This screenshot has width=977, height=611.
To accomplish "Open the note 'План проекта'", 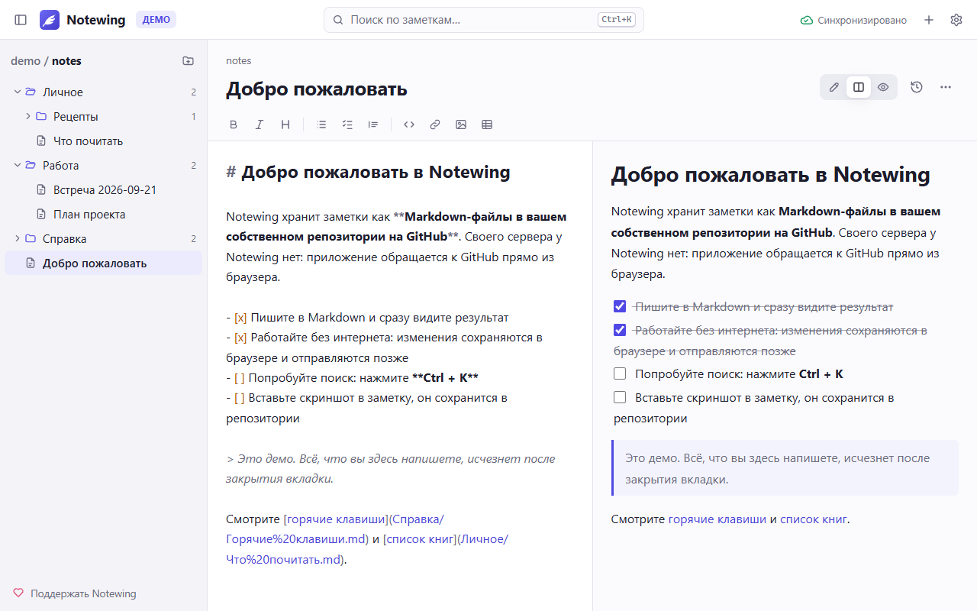I will 103,215.
